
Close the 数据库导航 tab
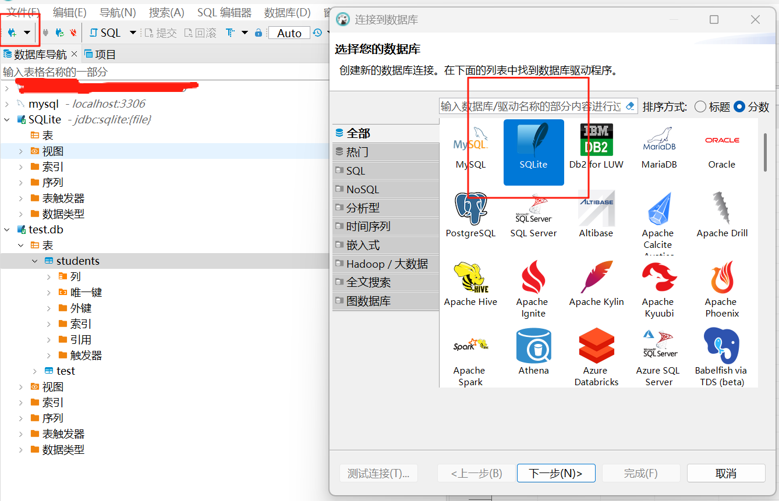[74, 54]
